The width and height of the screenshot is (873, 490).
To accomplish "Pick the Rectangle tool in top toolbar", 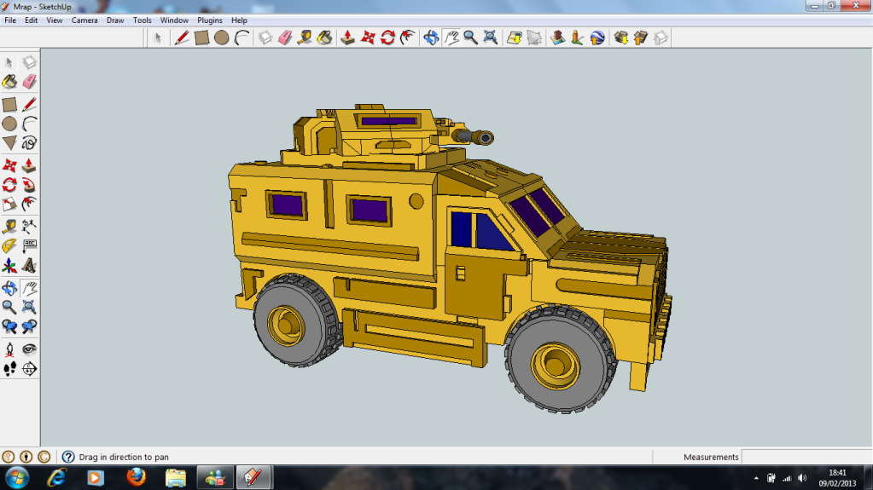I will (x=201, y=37).
